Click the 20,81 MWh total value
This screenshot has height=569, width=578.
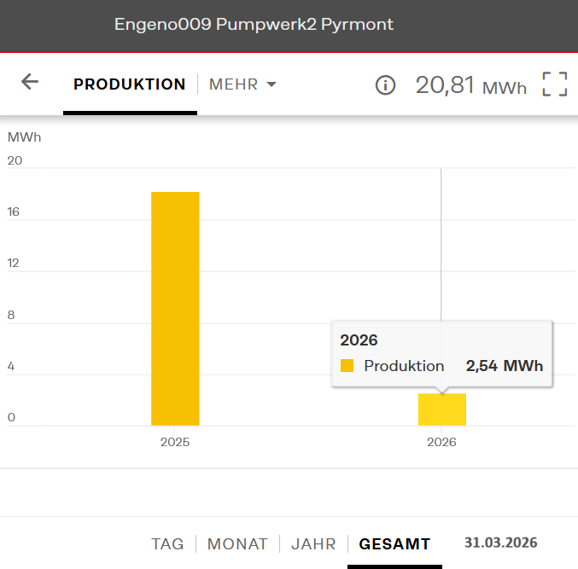(x=470, y=85)
